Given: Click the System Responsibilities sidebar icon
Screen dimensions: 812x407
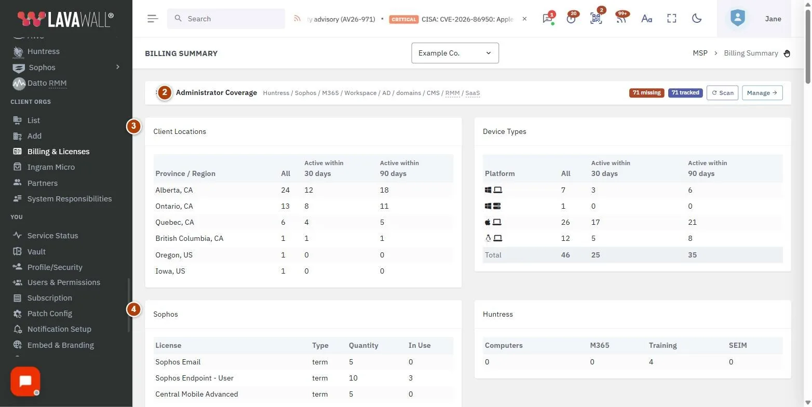Looking at the screenshot, I should [x=18, y=199].
